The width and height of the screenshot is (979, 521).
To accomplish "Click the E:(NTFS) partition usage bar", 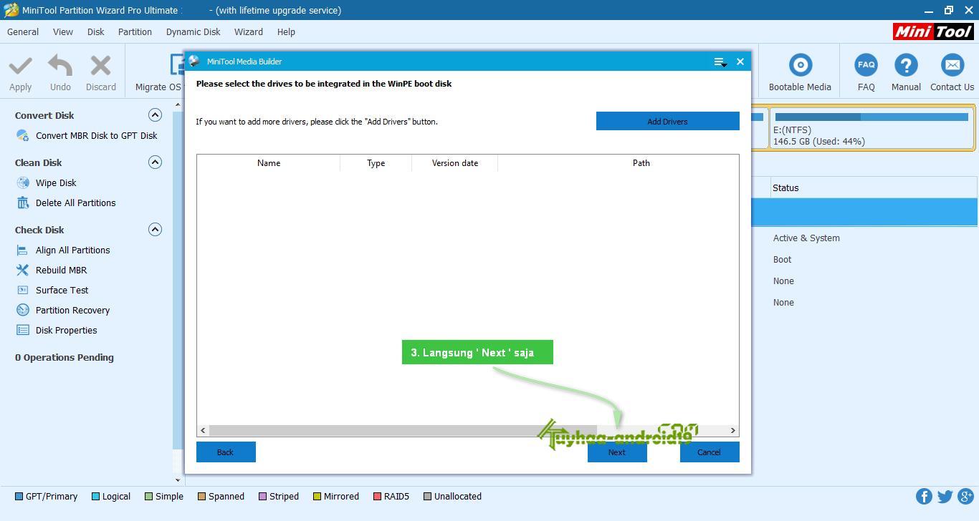I will pyautogui.click(x=871, y=117).
